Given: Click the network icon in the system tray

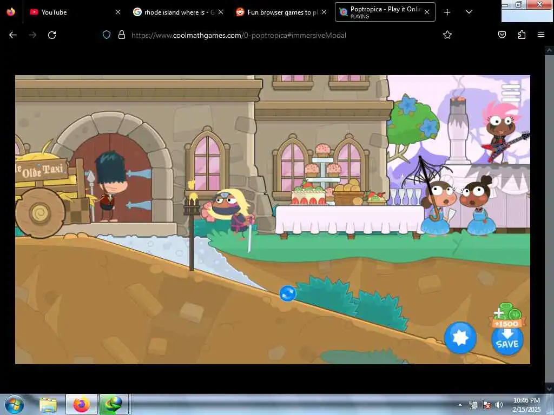Looking at the screenshot, I should [x=473, y=405].
